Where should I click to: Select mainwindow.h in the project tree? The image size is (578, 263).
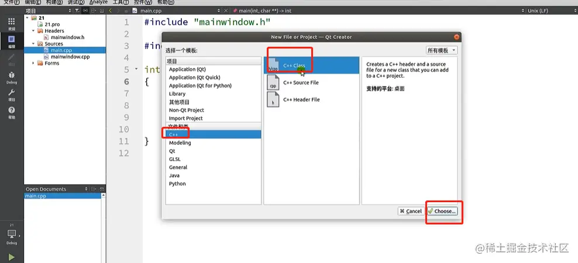click(x=67, y=37)
